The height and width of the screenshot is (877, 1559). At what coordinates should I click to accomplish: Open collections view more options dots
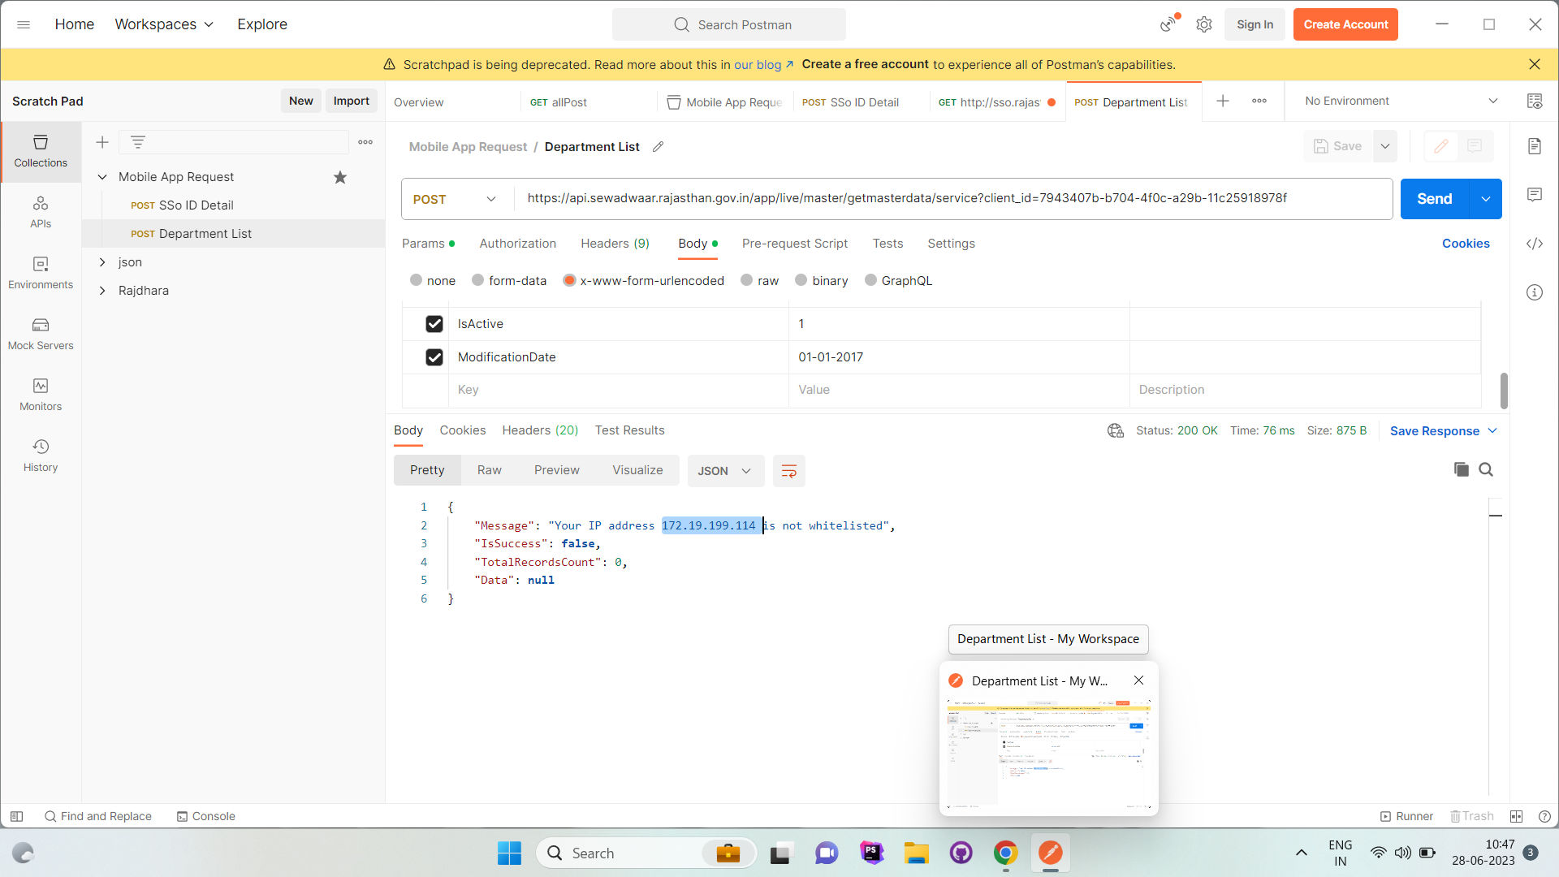click(365, 142)
